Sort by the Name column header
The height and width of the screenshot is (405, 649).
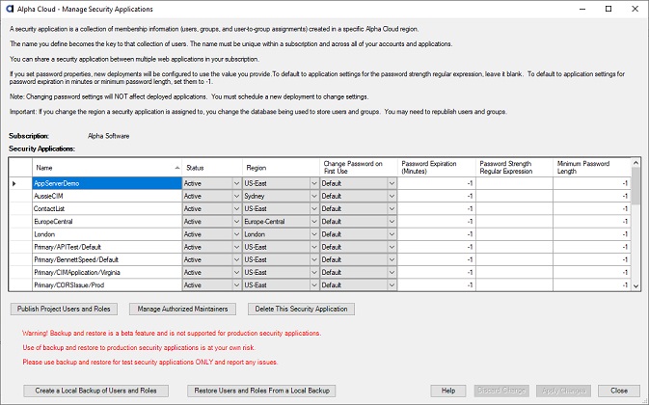(x=107, y=168)
